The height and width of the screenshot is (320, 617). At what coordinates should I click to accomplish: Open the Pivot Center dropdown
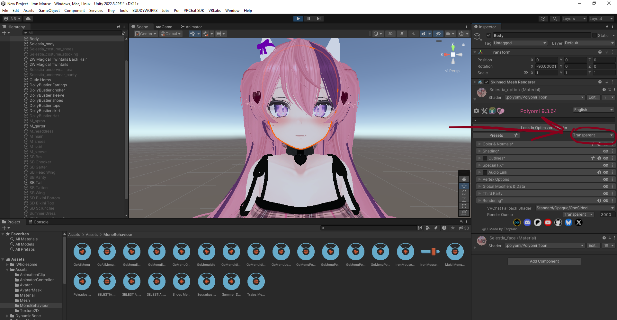click(x=146, y=34)
